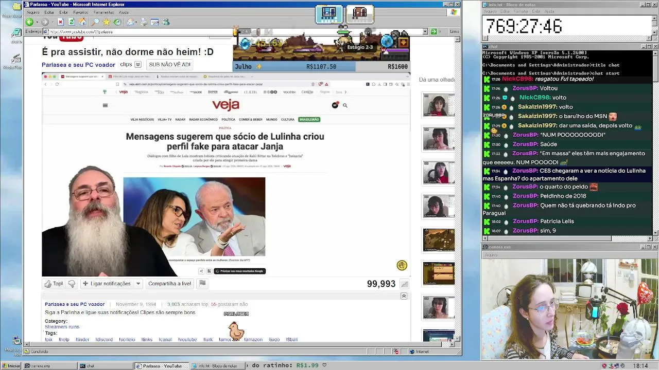Refresh the page in Internet Explorer
The width and height of the screenshot is (659, 370).
pos(71,22)
